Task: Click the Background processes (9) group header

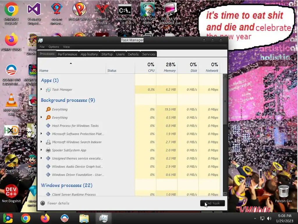Action: click(68, 100)
